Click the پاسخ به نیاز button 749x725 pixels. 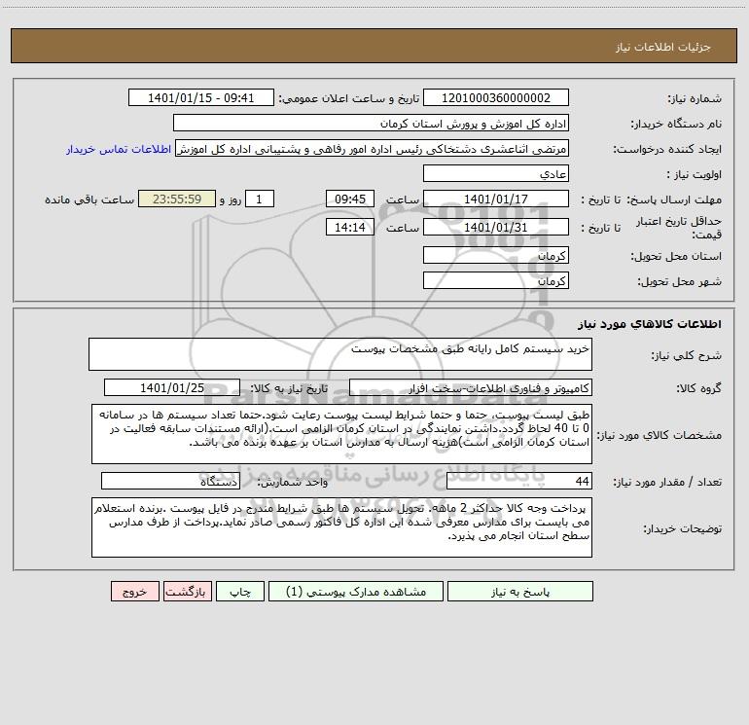[520, 591]
